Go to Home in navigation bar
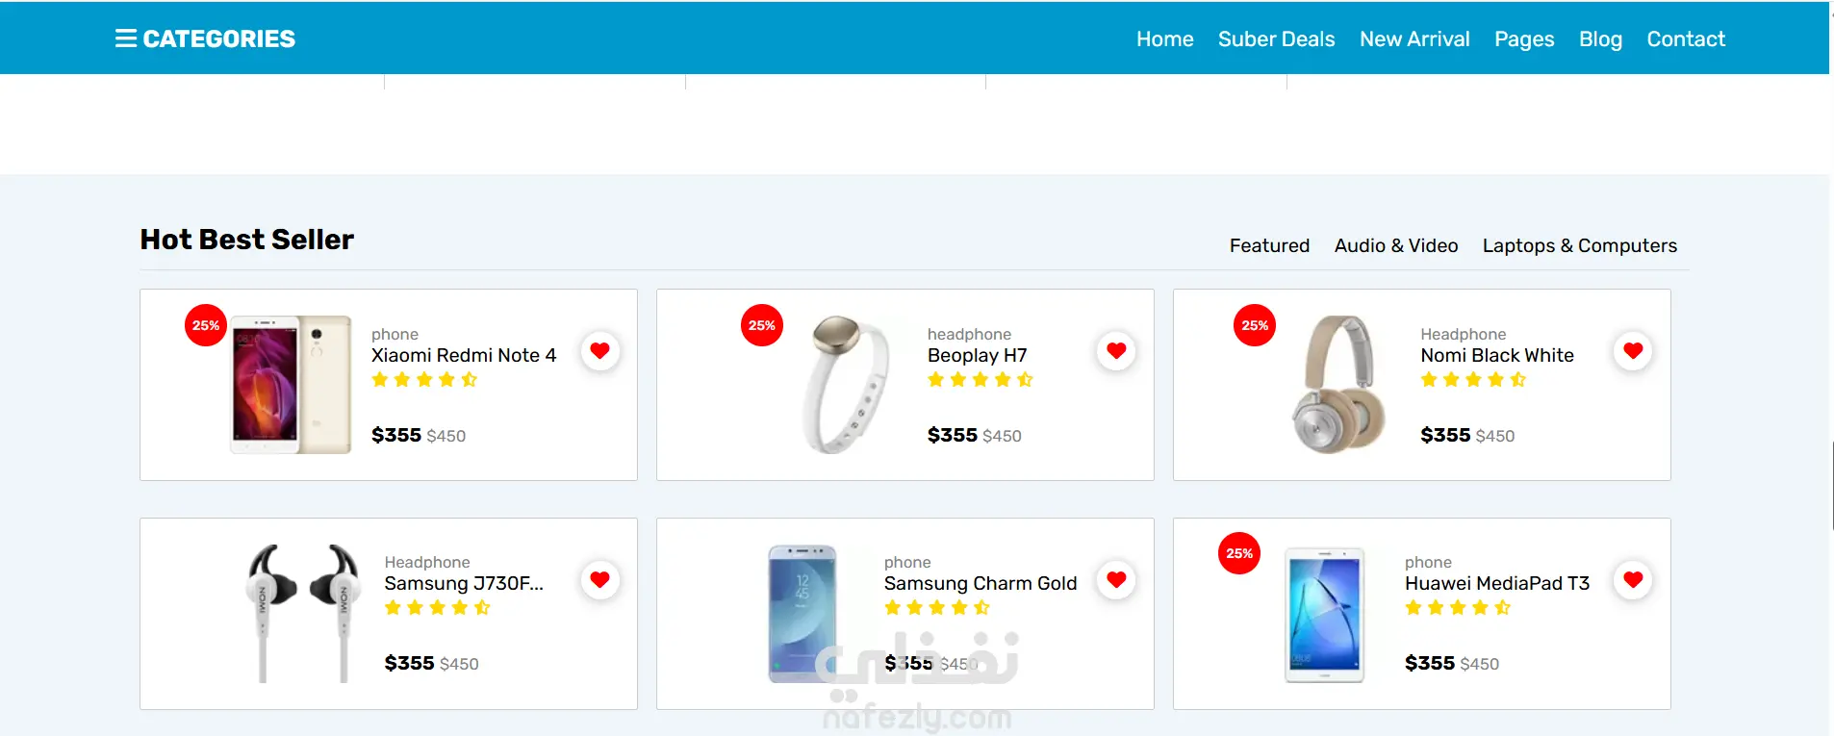The image size is (1834, 736). click(1164, 39)
